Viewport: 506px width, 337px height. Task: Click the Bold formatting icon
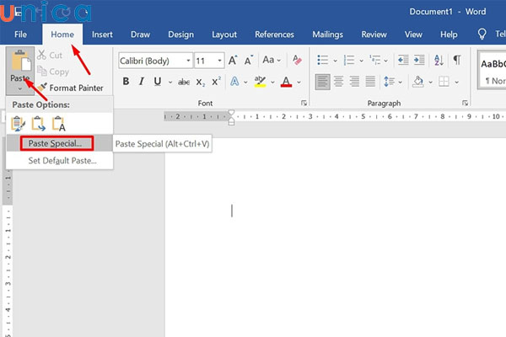coord(126,82)
